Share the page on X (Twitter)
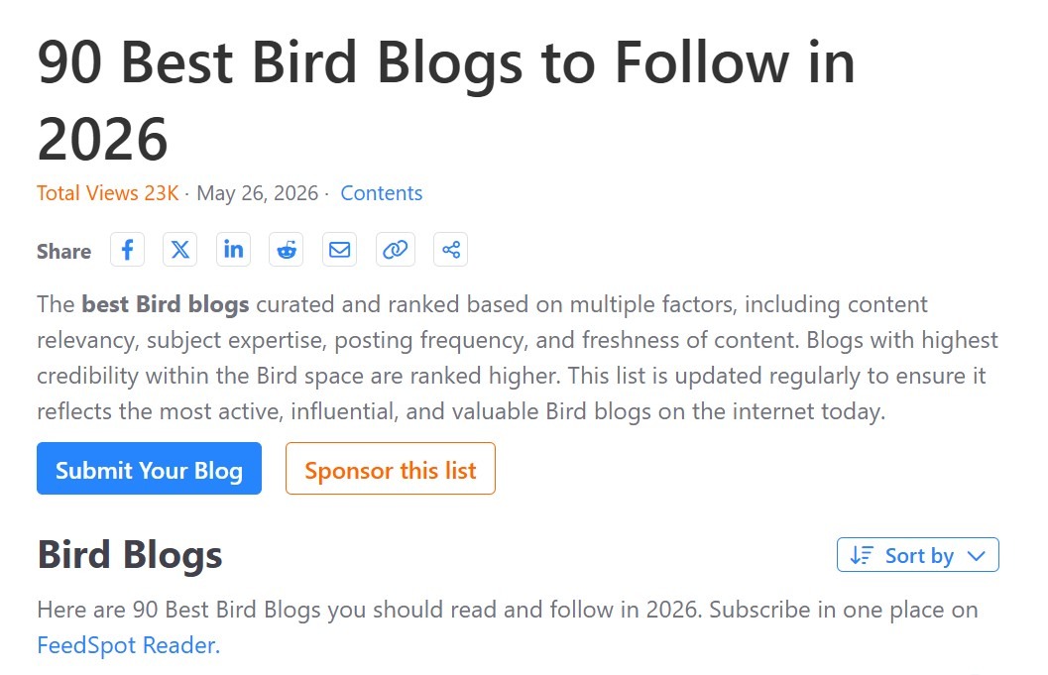1048x675 pixels. point(179,250)
